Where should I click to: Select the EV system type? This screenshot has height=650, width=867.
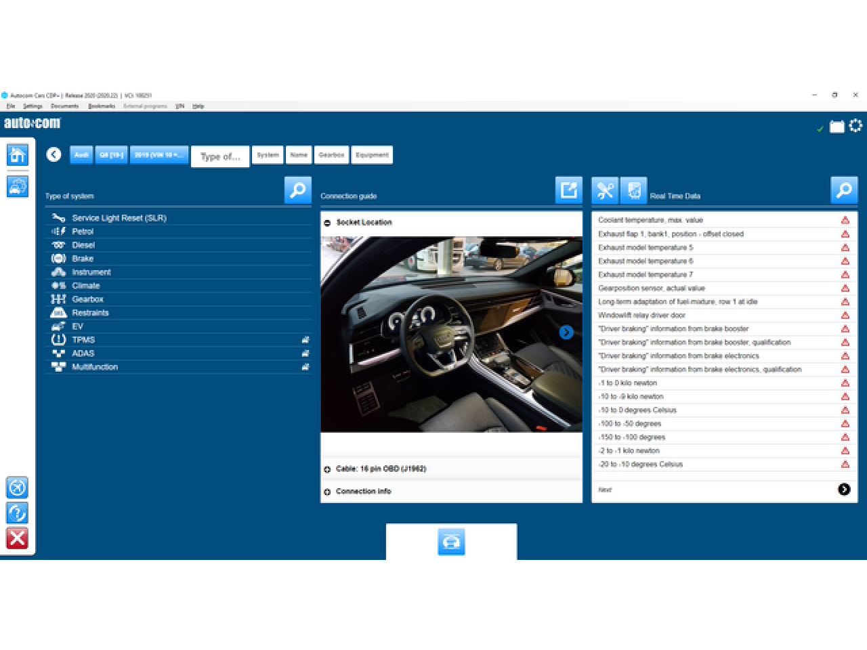click(179, 326)
